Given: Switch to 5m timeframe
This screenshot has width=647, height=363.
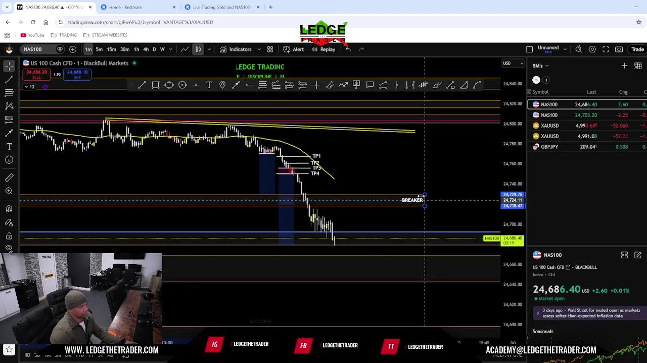Looking at the screenshot, I should click(x=99, y=49).
